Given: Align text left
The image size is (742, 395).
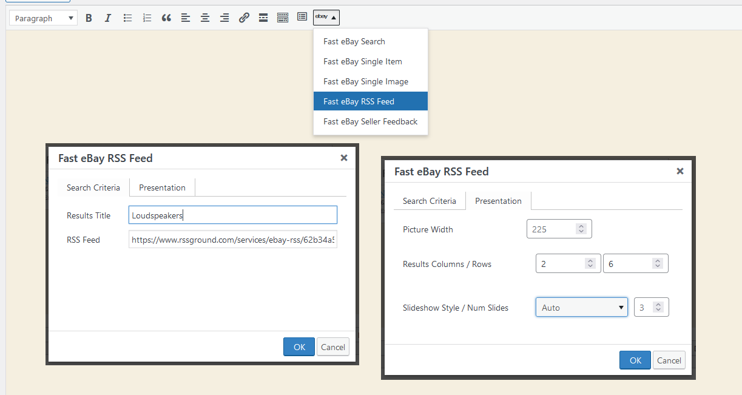Looking at the screenshot, I should tap(186, 18).
